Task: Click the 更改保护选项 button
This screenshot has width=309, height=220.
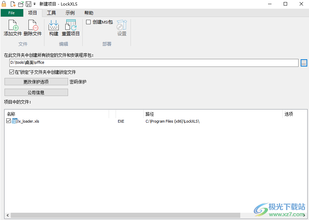Action: pyautogui.click(x=36, y=82)
